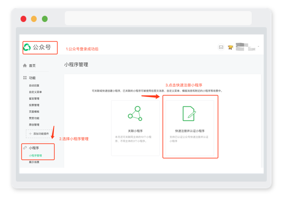Click the 支持已认证公众号快速注册 description text
Viewport: 287px width, 199px height.
point(189,139)
